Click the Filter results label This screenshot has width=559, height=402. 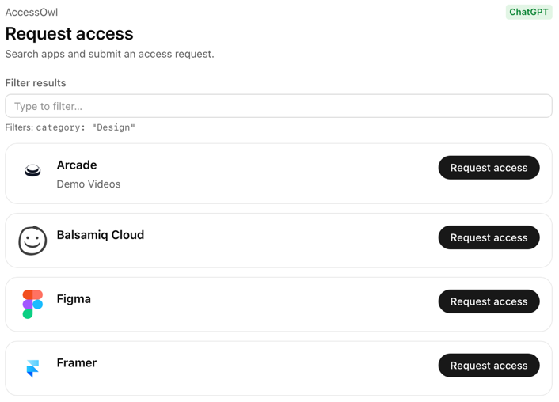coord(36,83)
